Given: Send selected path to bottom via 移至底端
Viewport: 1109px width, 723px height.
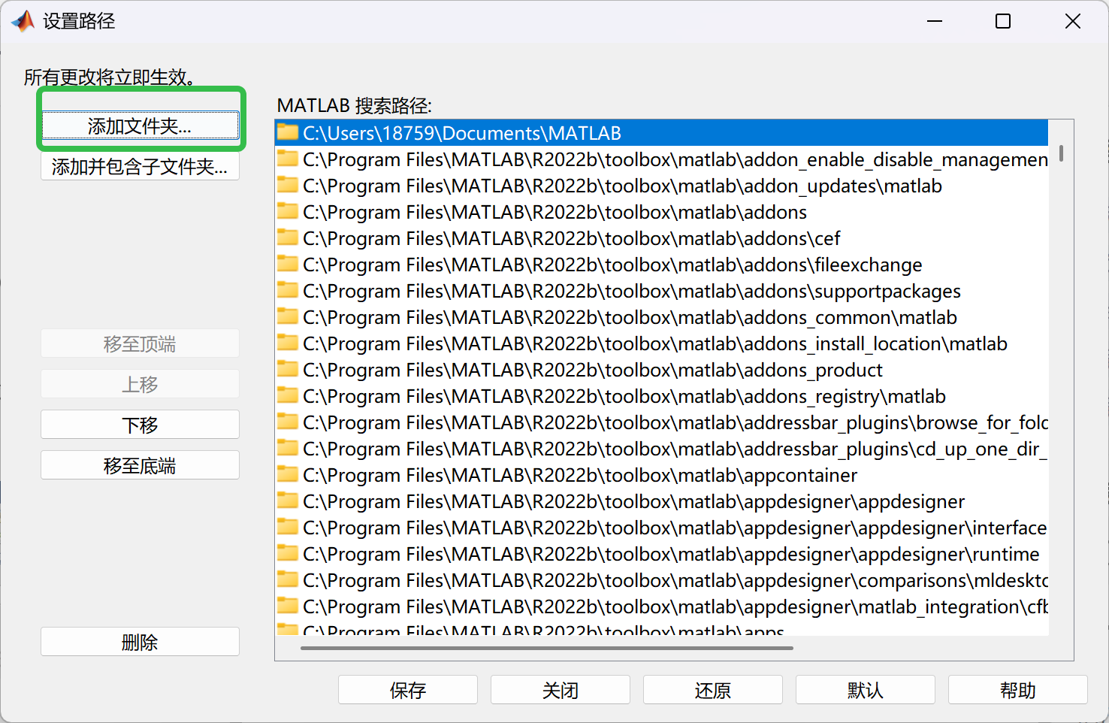Looking at the screenshot, I should [140, 465].
